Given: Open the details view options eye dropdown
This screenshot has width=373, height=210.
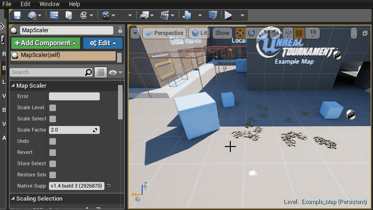Looking at the screenshot, I should coord(115,72).
